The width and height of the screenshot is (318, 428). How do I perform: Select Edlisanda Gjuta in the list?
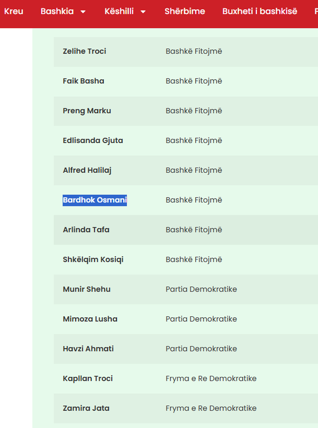click(x=93, y=141)
